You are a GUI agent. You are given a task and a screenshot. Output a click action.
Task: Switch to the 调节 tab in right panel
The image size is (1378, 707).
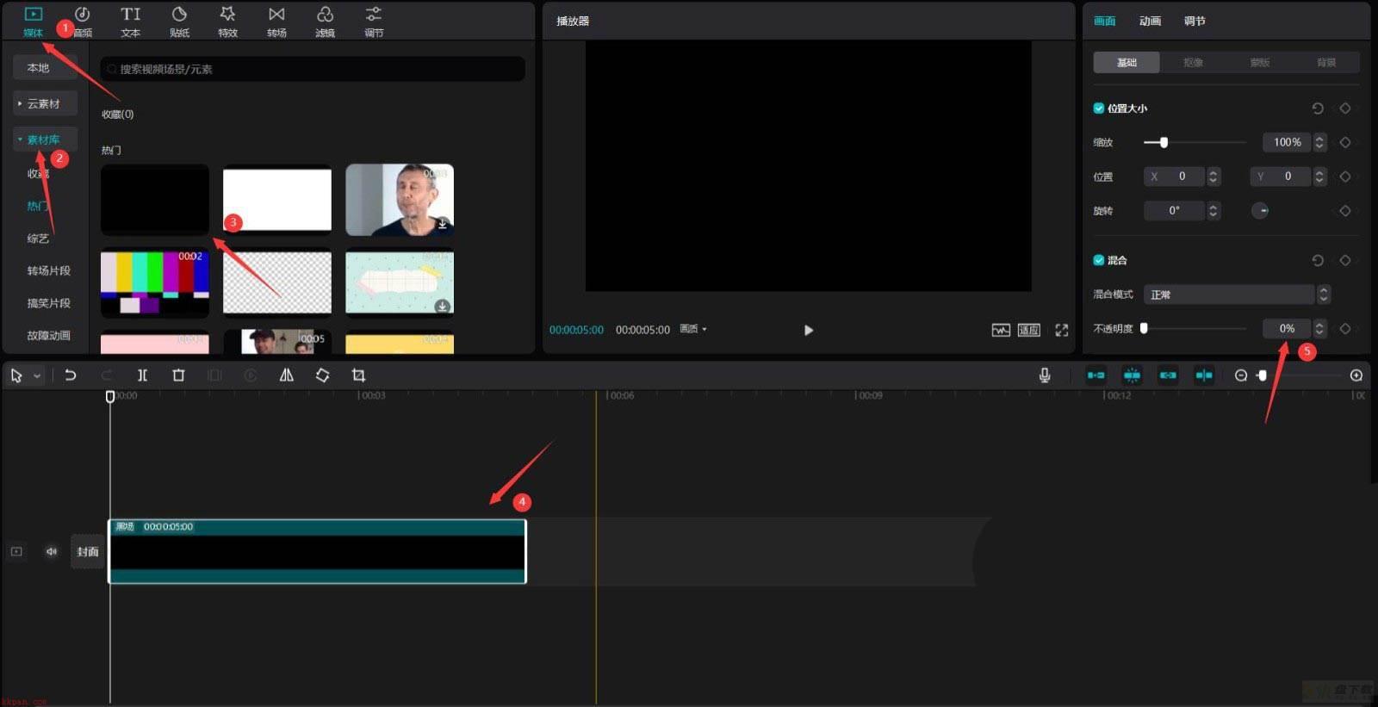pyautogui.click(x=1195, y=21)
